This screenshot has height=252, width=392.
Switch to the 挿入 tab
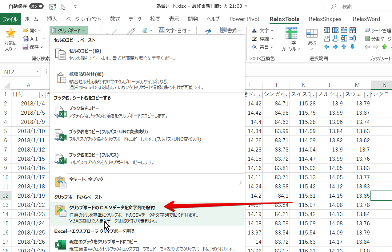(x=52, y=19)
